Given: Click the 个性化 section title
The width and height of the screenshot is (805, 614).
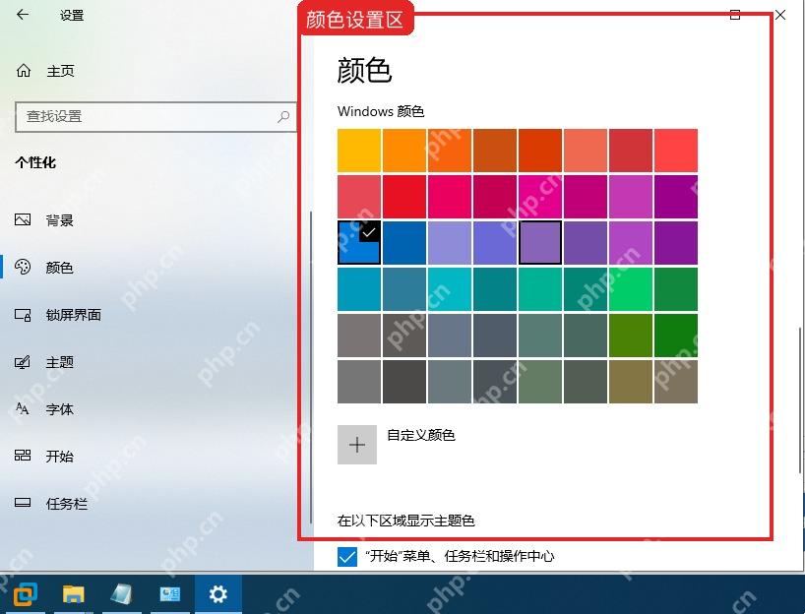Looking at the screenshot, I should tap(35, 162).
